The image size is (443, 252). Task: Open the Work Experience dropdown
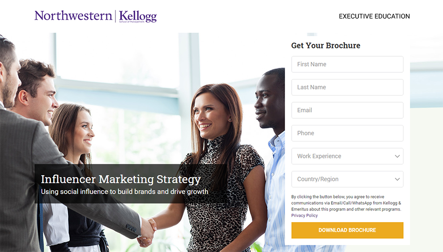pos(347,156)
